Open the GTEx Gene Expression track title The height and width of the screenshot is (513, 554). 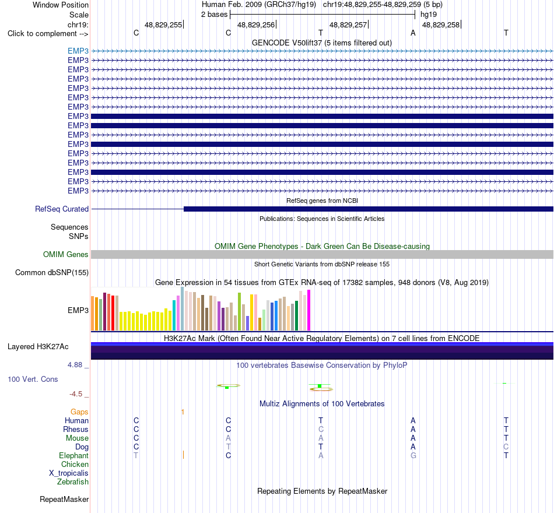(322, 282)
